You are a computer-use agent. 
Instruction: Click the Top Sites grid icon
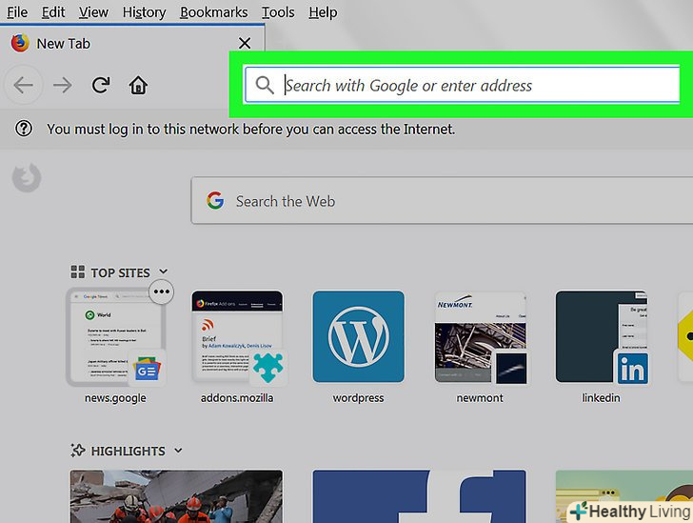tap(78, 272)
